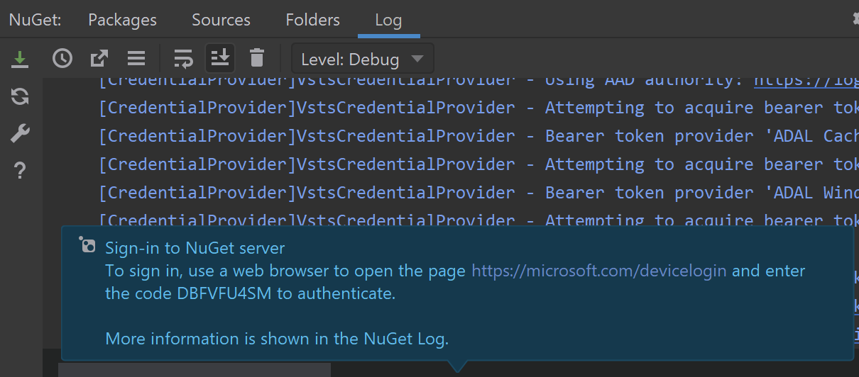Open NuGet settings wrench icon
The image size is (859, 377).
[20, 133]
